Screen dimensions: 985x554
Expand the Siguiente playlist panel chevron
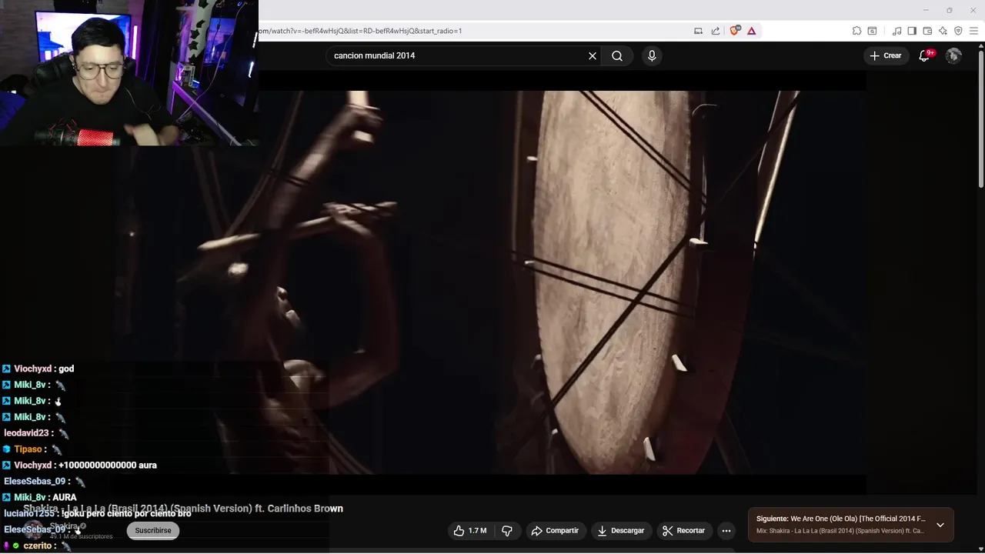coord(940,525)
